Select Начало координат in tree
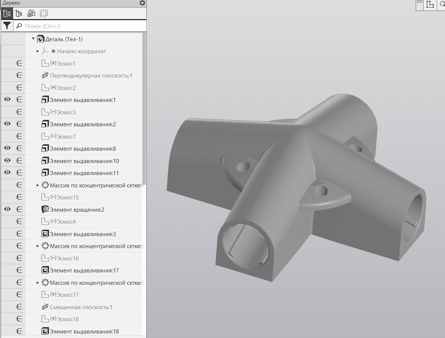The image size is (445, 338). pyautogui.click(x=81, y=51)
